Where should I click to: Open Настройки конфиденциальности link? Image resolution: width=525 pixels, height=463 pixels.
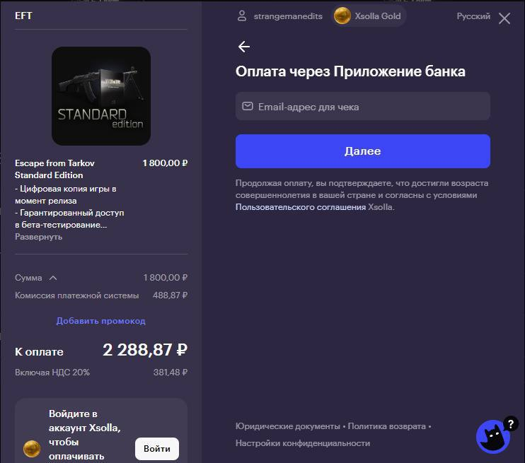[303, 443]
